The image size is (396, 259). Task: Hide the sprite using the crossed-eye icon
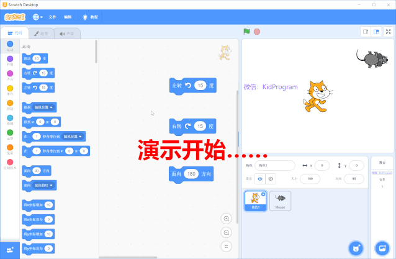click(271, 178)
